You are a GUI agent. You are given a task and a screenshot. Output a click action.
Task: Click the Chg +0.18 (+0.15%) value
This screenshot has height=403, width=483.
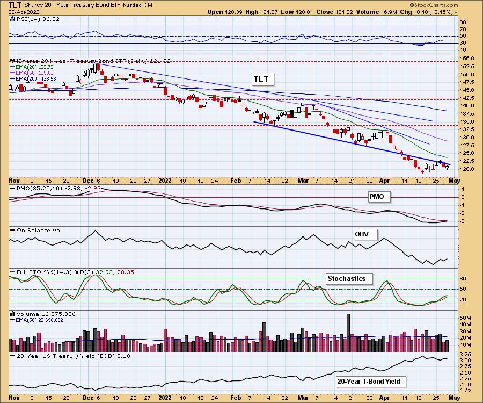coord(426,12)
